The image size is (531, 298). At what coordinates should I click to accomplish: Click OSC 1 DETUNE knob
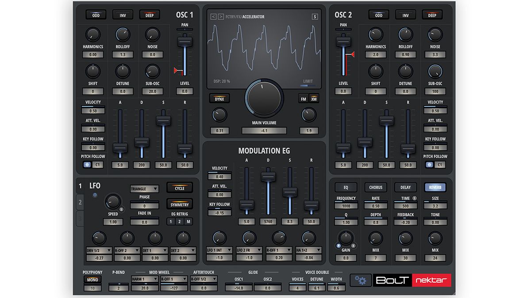click(x=123, y=71)
